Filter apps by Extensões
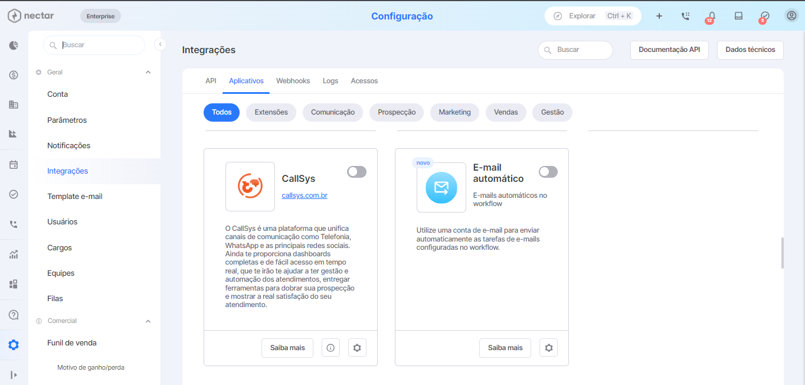This screenshot has width=805, height=385. point(271,112)
